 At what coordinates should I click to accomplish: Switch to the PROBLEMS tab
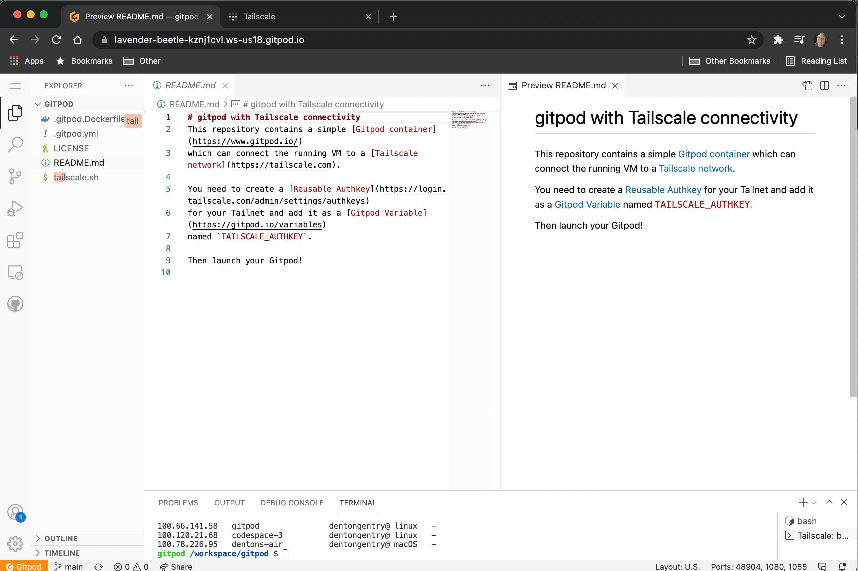(178, 503)
